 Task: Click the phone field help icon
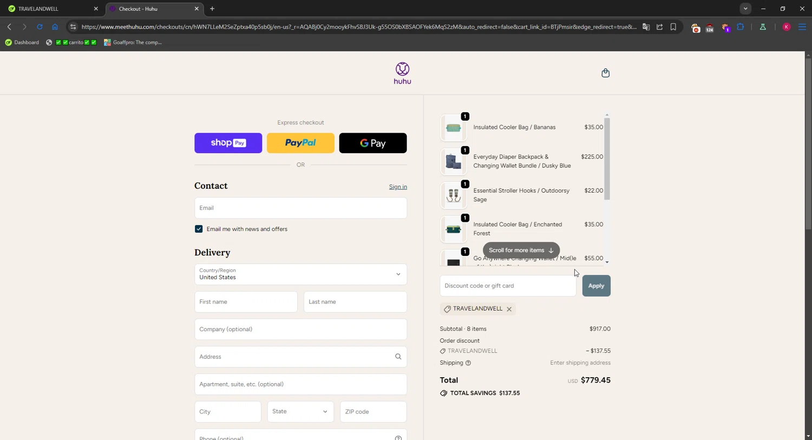click(398, 437)
